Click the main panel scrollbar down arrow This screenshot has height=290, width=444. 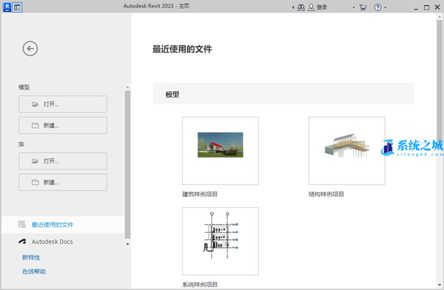(x=440, y=285)
